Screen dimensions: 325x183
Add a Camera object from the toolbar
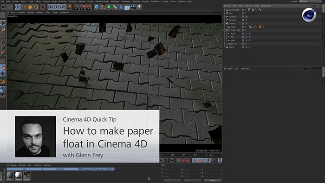pyautogui.click(x=133, y=7)
